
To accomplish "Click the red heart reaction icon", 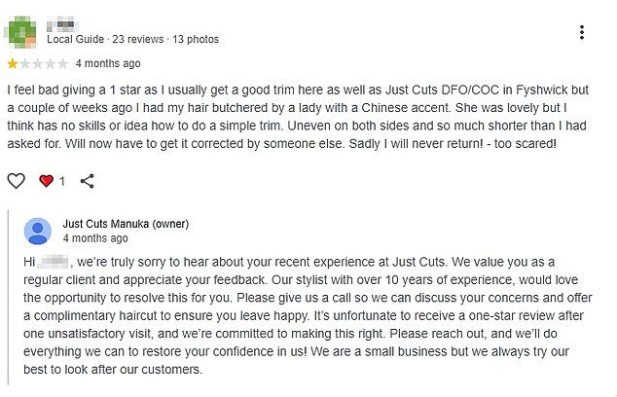I will pyautogui.click(x=45, y=181).
